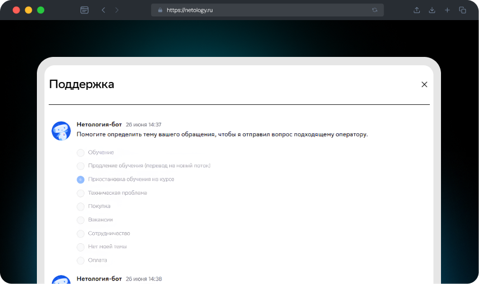Open a new tab with plus icon

447,10
